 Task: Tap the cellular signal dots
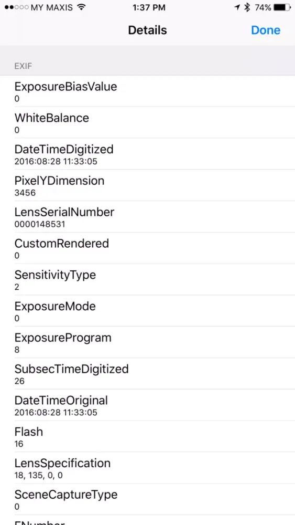pyautogui.click(x=16, y=7)
